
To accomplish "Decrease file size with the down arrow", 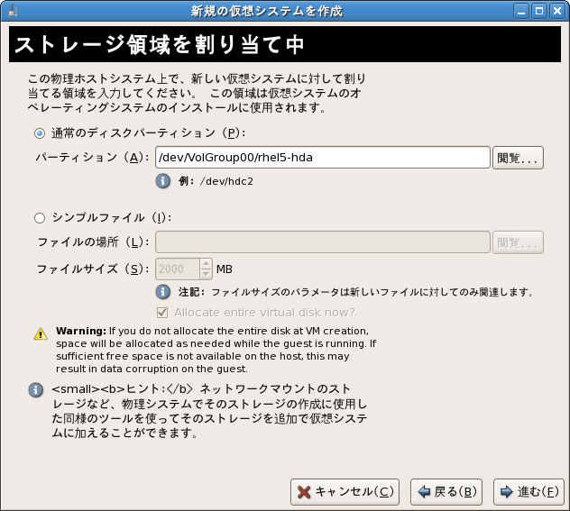I will point(206,273).
